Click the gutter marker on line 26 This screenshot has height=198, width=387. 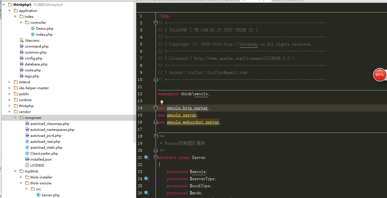(146, 193)
